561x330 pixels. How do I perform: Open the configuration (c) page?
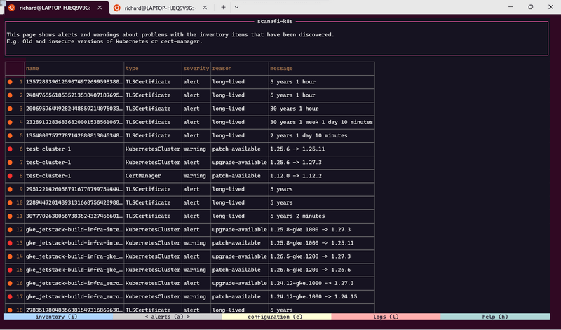tap(275, 317)
